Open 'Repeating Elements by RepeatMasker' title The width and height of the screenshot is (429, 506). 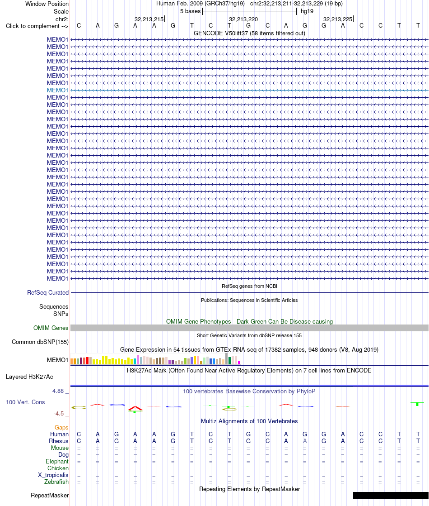249,489
